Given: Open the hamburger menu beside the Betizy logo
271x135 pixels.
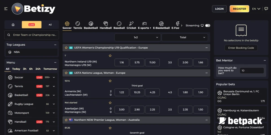Looking at the screenshot, I should click(x=6, y=9).
